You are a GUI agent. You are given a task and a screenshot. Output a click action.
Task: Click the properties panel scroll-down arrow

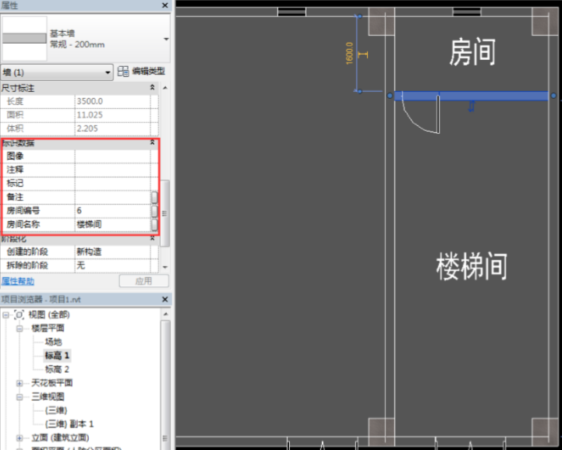[x=165, y=267]
